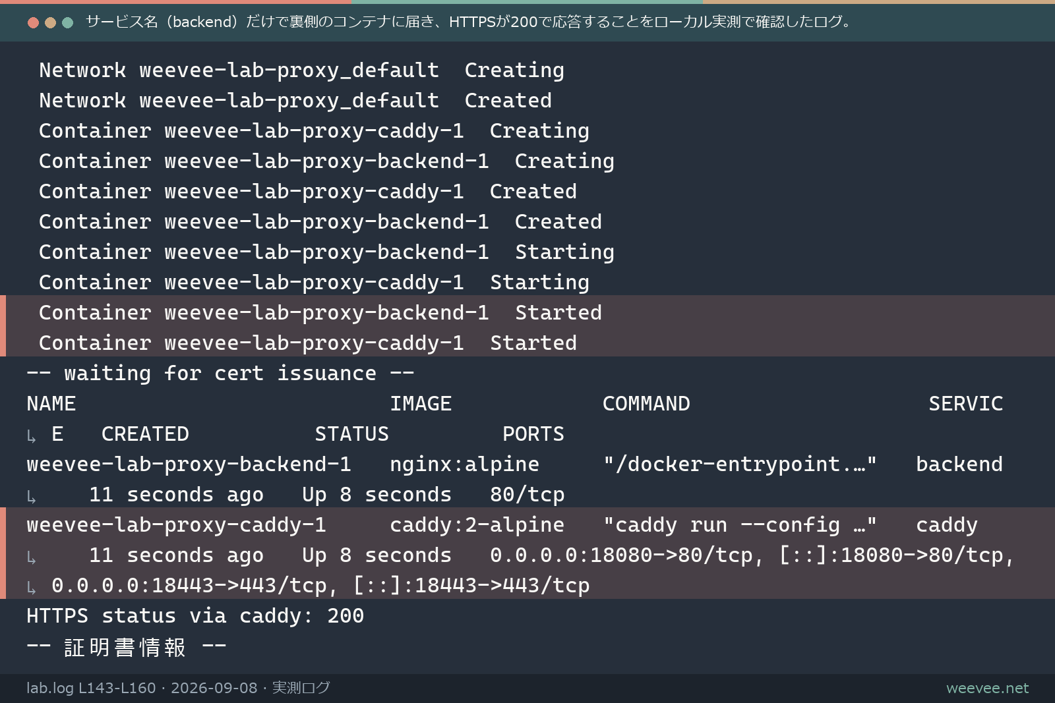The height and width of the screenshot is (703, 1055).
Task: Select '0.0.0.0:18080->80/tcp' port mapping
Action: (x=621, y=555)
